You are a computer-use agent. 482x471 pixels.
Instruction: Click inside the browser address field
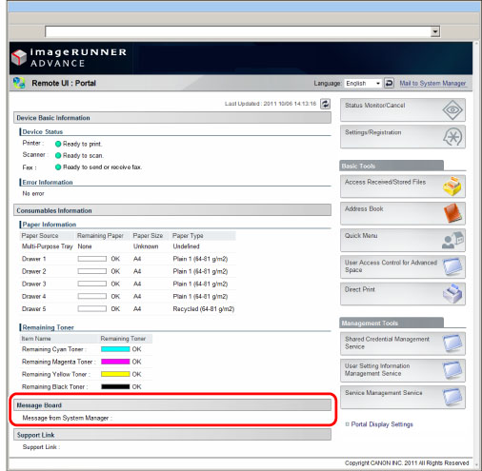tap(238, 31)
